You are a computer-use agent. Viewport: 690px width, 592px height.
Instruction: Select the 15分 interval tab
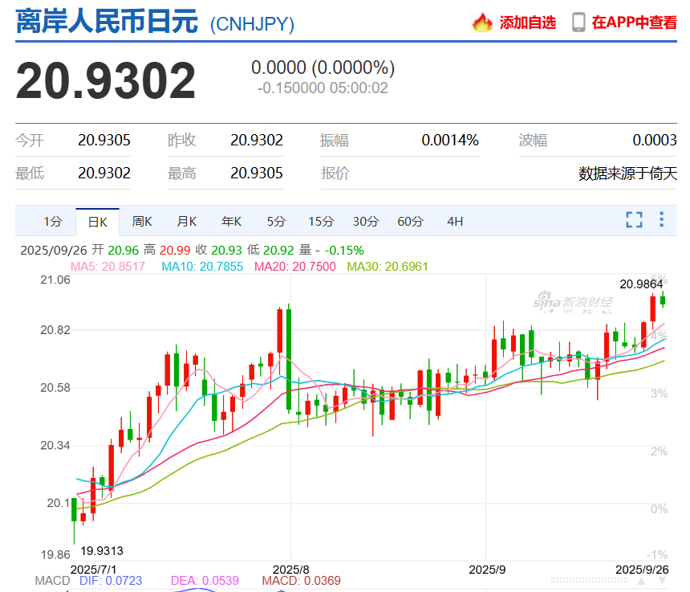tap(321, 222)
